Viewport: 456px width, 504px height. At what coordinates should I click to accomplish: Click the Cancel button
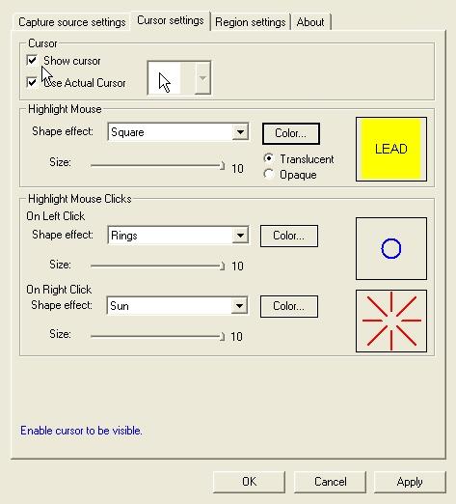click(330, 482)
